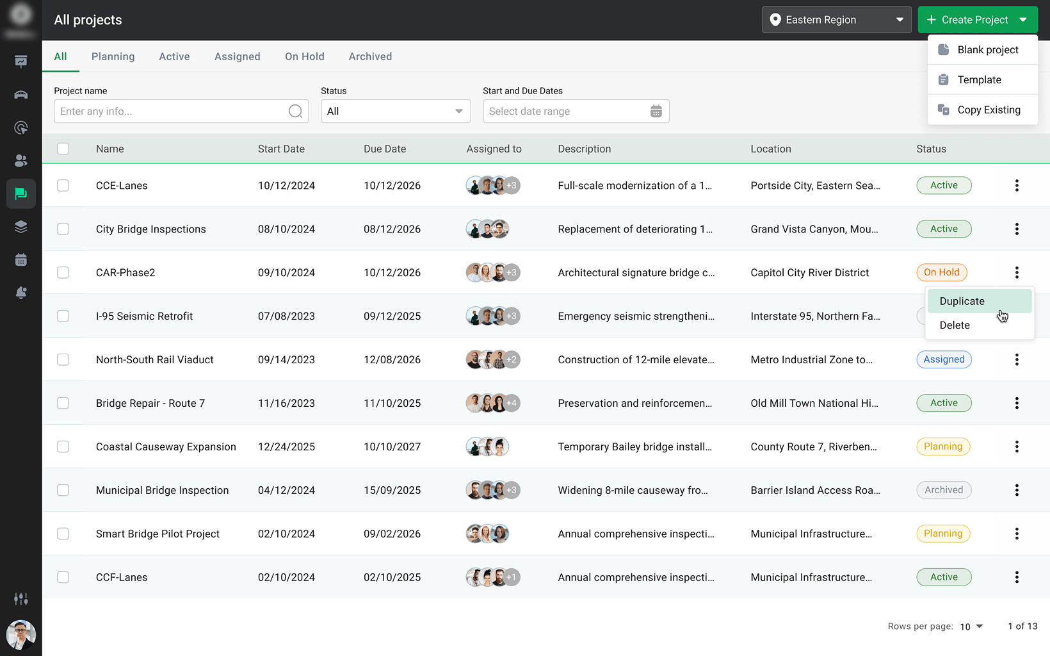The image size is (1050, 656).
Task: Open the layers stack panel in sidebar
Action: [20, 226]
